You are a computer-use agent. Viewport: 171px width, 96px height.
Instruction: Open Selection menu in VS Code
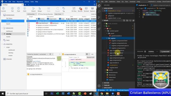pos(112,2)
